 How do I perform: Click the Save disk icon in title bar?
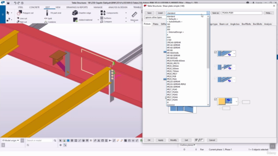click(x=8, y=3)
